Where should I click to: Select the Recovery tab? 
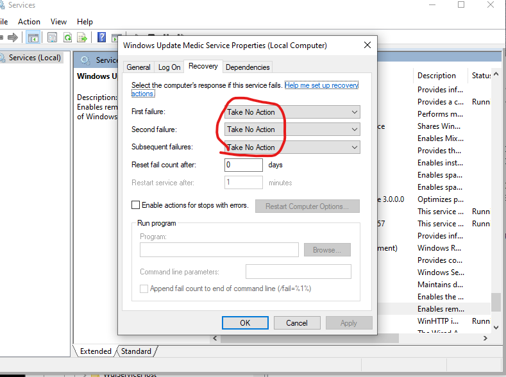coord(203,66)
